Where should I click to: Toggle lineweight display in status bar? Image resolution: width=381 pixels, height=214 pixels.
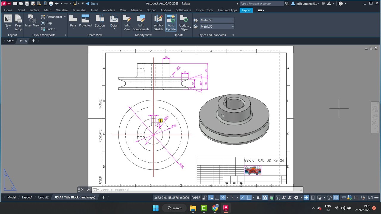[x=259, y=198]
